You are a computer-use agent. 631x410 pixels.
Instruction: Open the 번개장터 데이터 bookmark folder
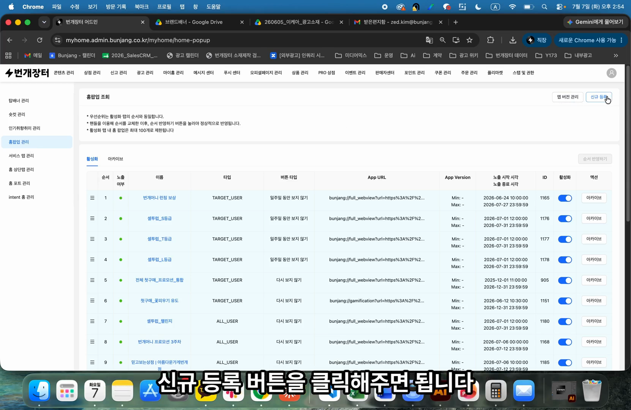click(506, 55)
